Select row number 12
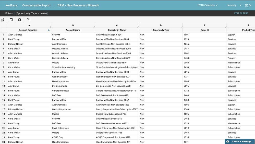 pos(4,86)
